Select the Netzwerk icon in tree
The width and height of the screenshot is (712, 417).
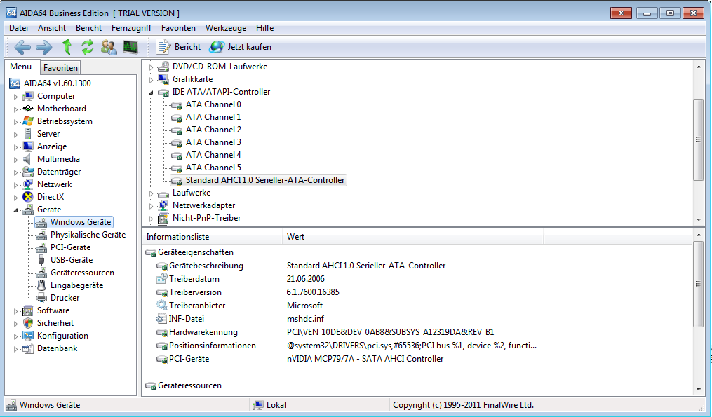coord(28,184)
